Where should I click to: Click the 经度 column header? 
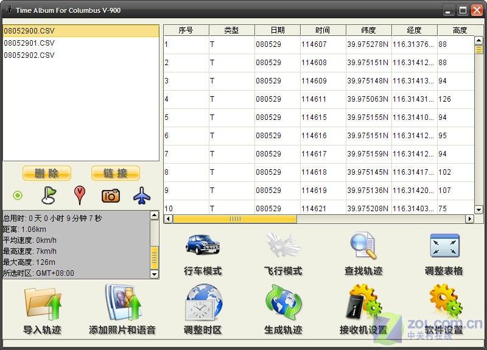click(x=415, y=30)
